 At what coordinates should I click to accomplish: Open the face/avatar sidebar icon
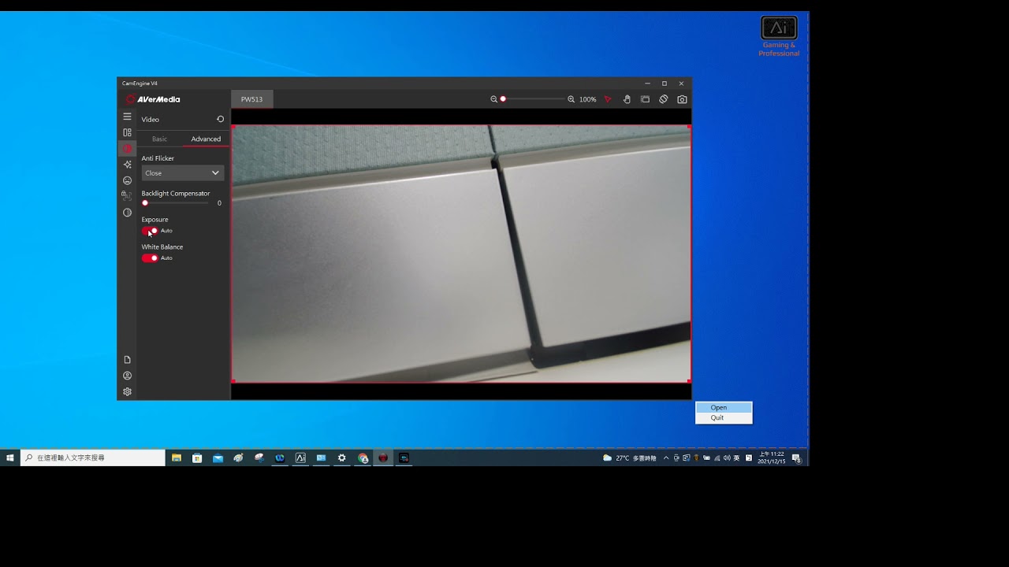127,180
